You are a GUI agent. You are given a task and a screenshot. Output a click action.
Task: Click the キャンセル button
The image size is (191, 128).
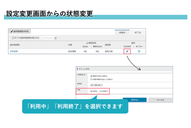(x=160, y=100)
